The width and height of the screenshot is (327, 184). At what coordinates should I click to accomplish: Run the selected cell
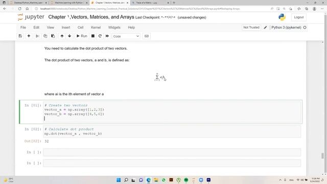tap(82, 36)
